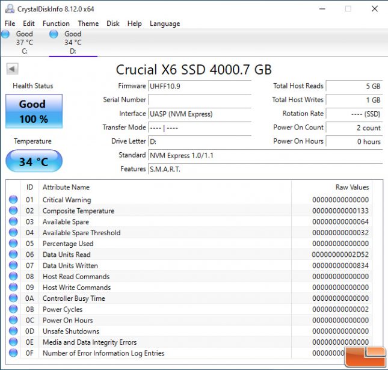The height and width of the screenshot is (370, 388).
Task: Click status orb for Host Read Commands row
Action: [13, 276]
